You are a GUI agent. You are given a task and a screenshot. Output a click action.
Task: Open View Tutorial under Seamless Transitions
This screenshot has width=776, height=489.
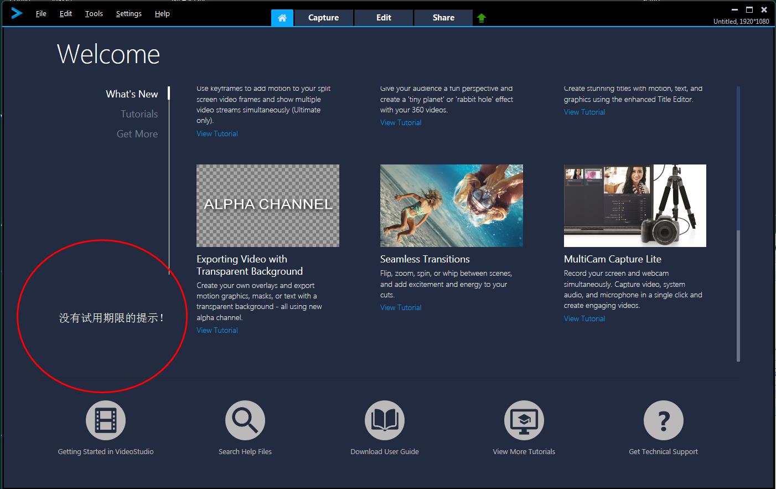click(x=401, y=307)
